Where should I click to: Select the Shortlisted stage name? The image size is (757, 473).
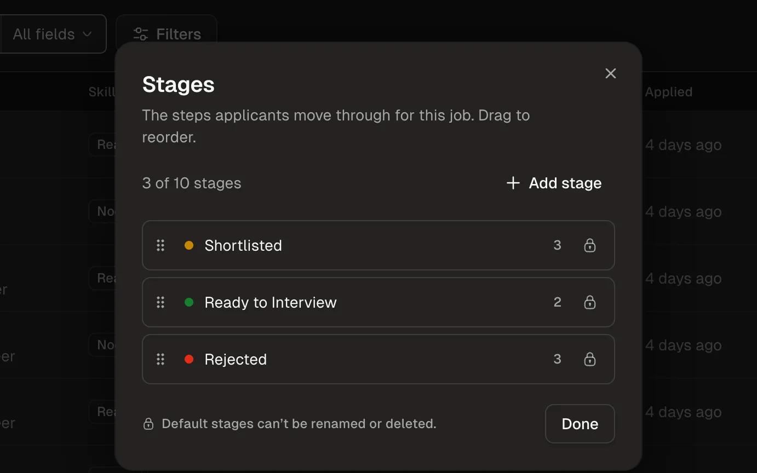pos(243,245)
